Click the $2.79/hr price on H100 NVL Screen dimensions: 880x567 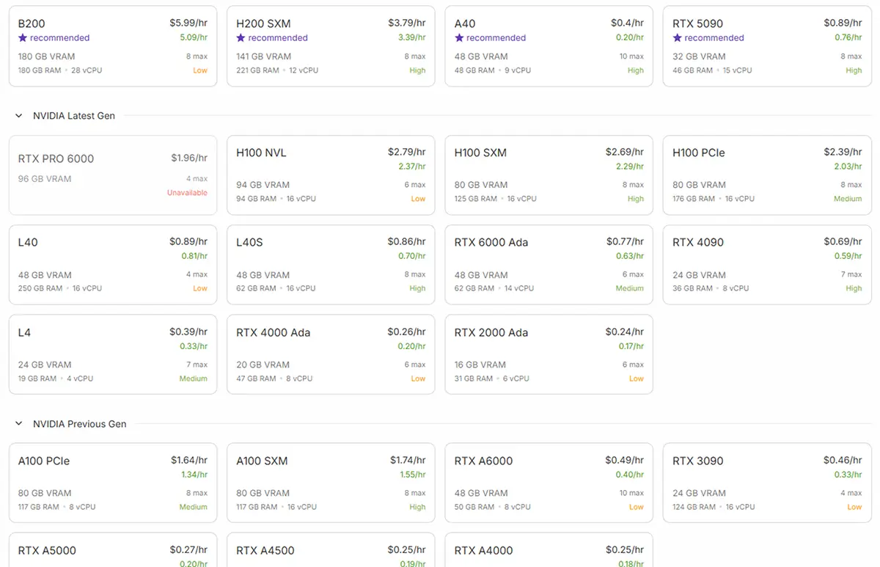(407, 152)
